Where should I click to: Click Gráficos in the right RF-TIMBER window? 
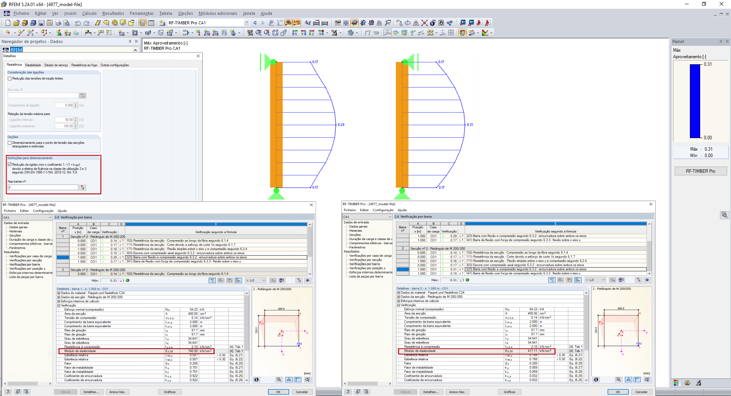click(x=509, y=392)
